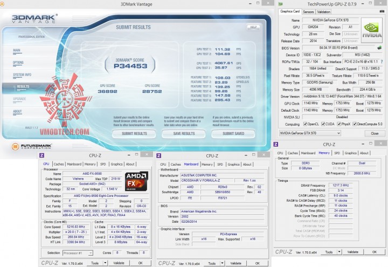388x267 pixels.
Task: Expand the Tools arrow in the Memory CPU-Z window
Action: pos(339,252)
